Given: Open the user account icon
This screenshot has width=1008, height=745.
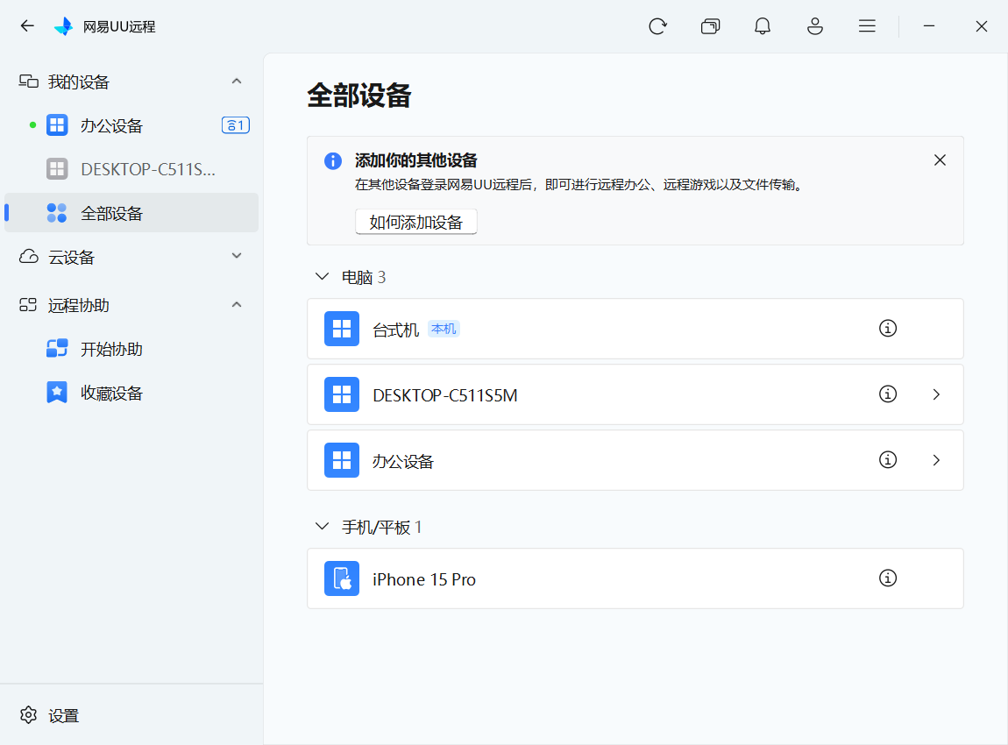Looking at the screenshot, I should tap(815, 26).
